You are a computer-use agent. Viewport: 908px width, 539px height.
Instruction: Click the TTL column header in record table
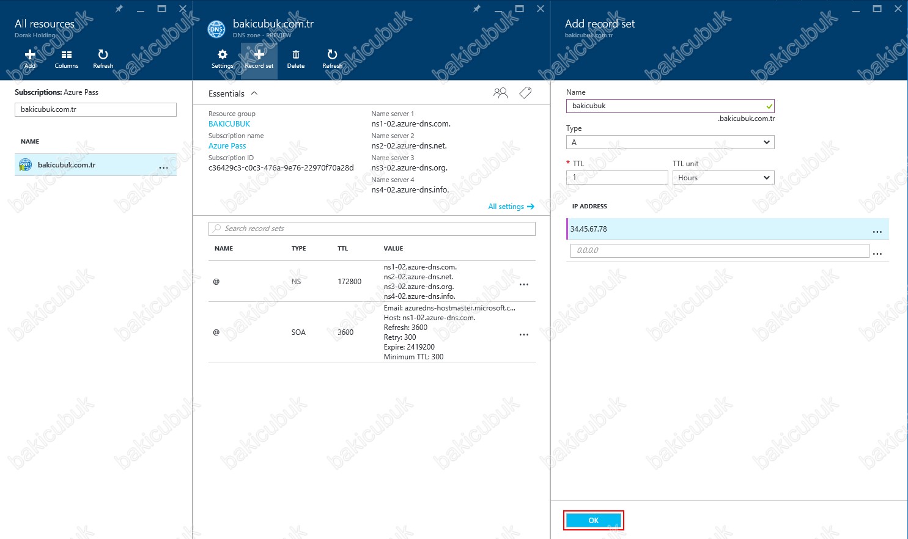342,249
